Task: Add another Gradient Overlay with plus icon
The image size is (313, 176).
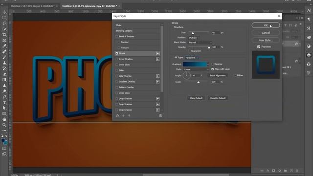Action: pos(157,82)
